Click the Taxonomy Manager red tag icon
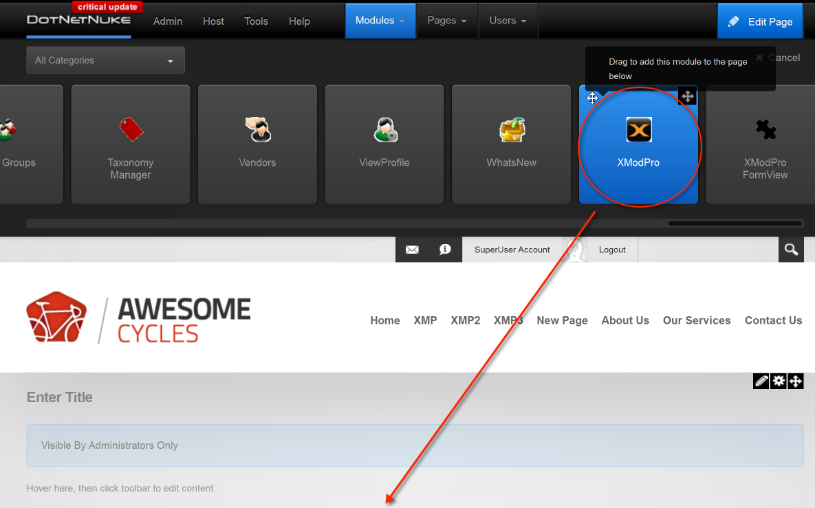Viewport: 815px width, 508px height. click(x=131, y=129)
